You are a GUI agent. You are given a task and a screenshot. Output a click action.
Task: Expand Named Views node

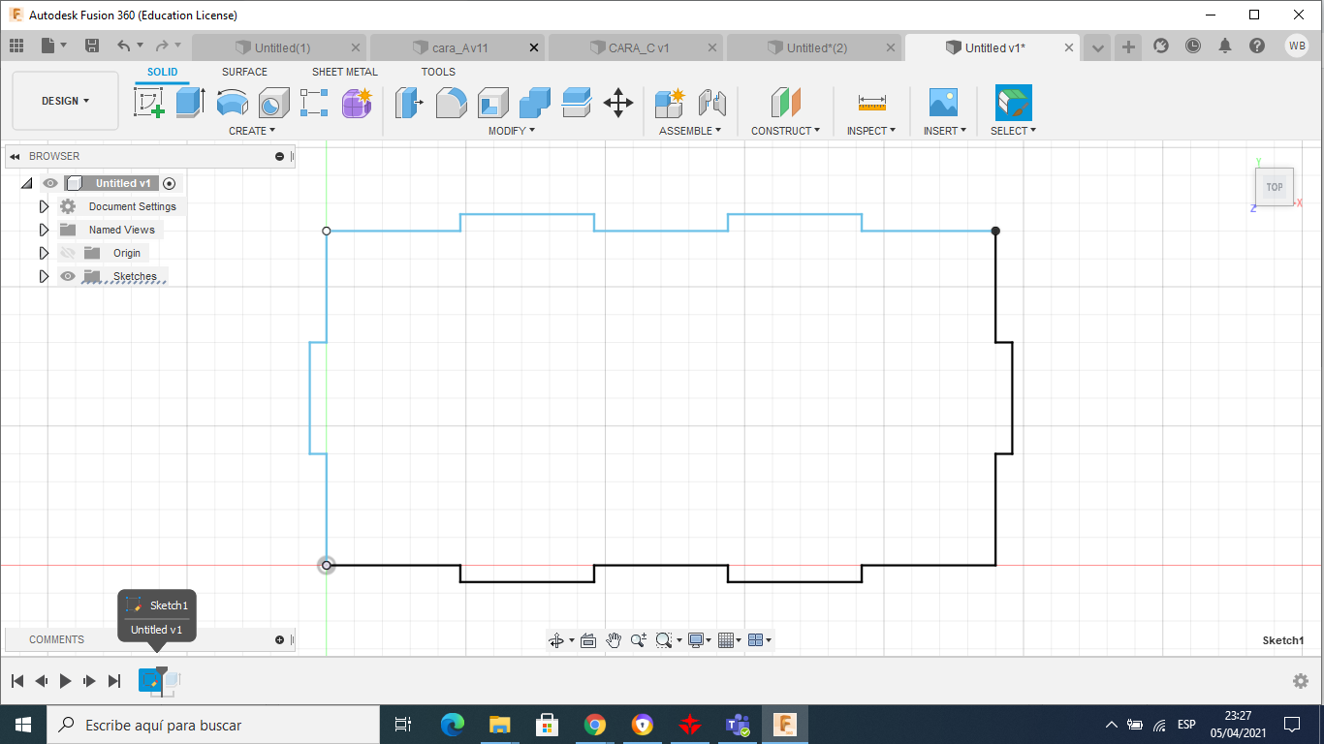point(44,230)
